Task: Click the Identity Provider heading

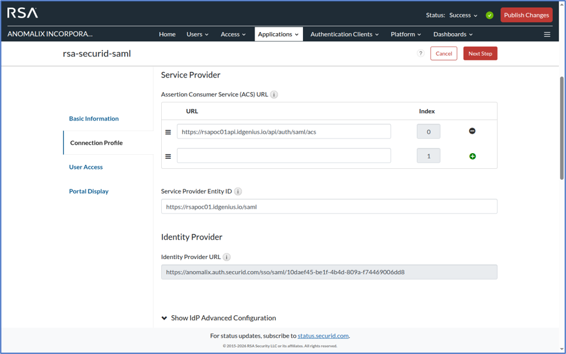Action: click(191, 237)
